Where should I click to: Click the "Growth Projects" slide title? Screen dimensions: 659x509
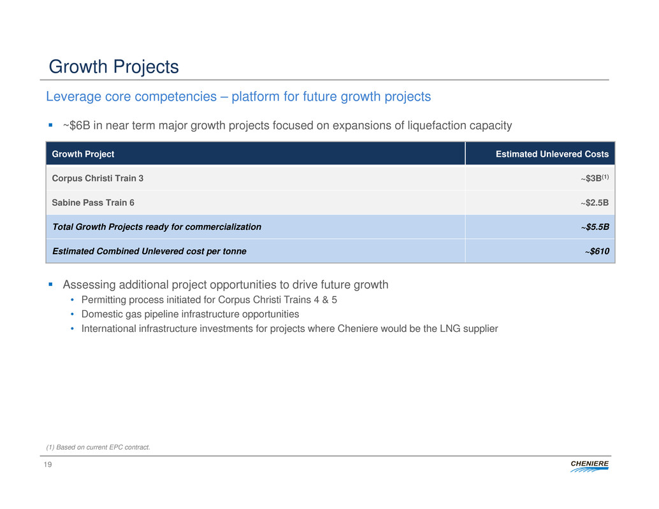click(114, 67)
